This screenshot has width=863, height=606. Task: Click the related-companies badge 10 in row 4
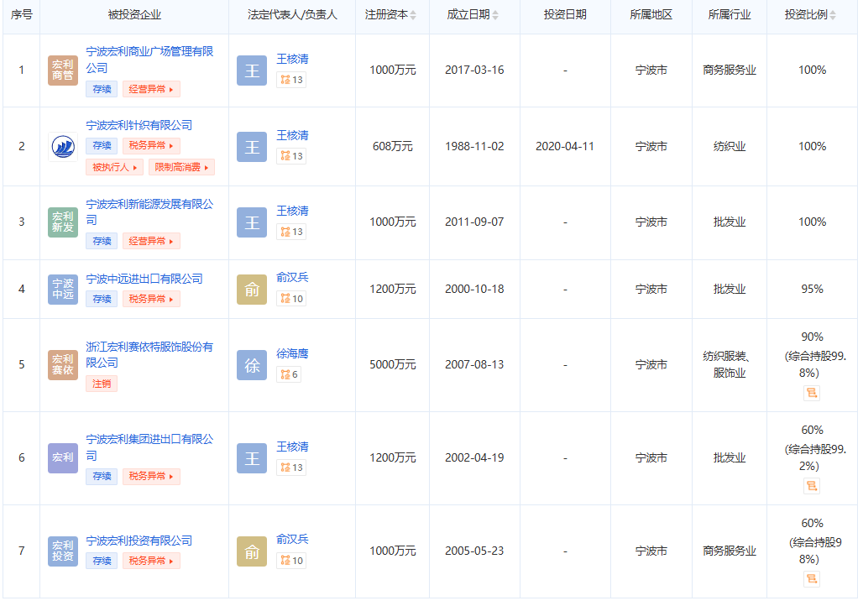(291, 299)
